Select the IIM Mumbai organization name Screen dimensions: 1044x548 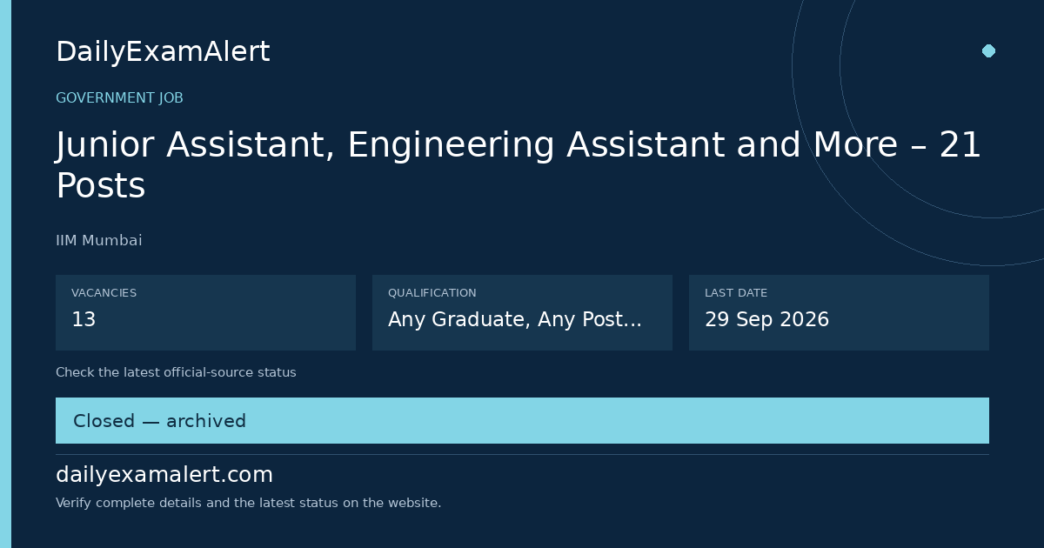(x=99, y=241)
